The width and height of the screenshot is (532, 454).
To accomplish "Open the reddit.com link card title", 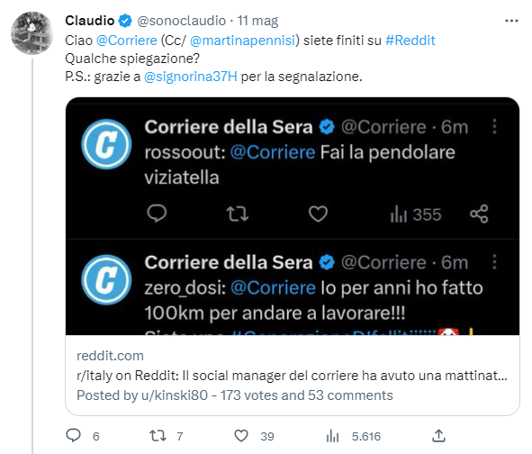I will [x=292, y=376].
